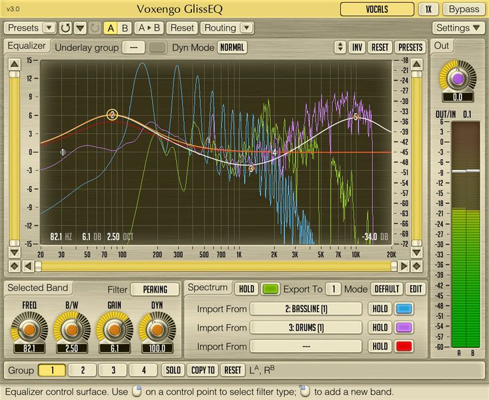Switch to state B
This screenshot has height=400, width=489.
[124, 28]
